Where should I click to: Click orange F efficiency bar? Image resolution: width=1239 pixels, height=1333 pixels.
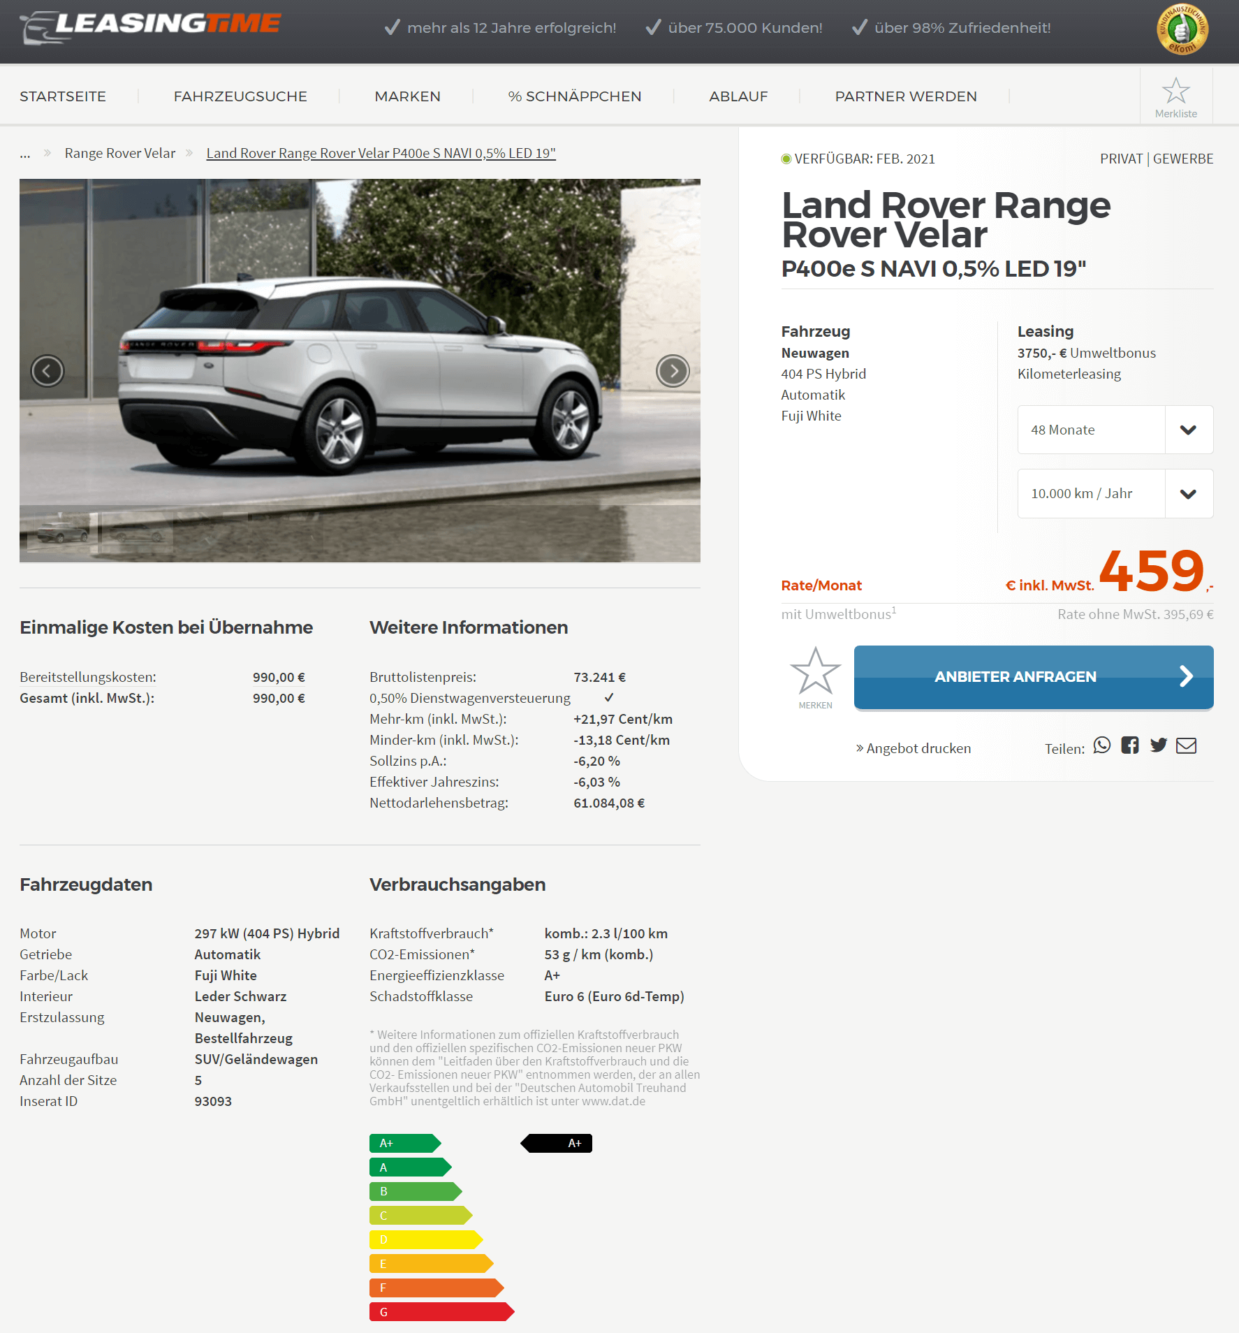(437, 1288)
